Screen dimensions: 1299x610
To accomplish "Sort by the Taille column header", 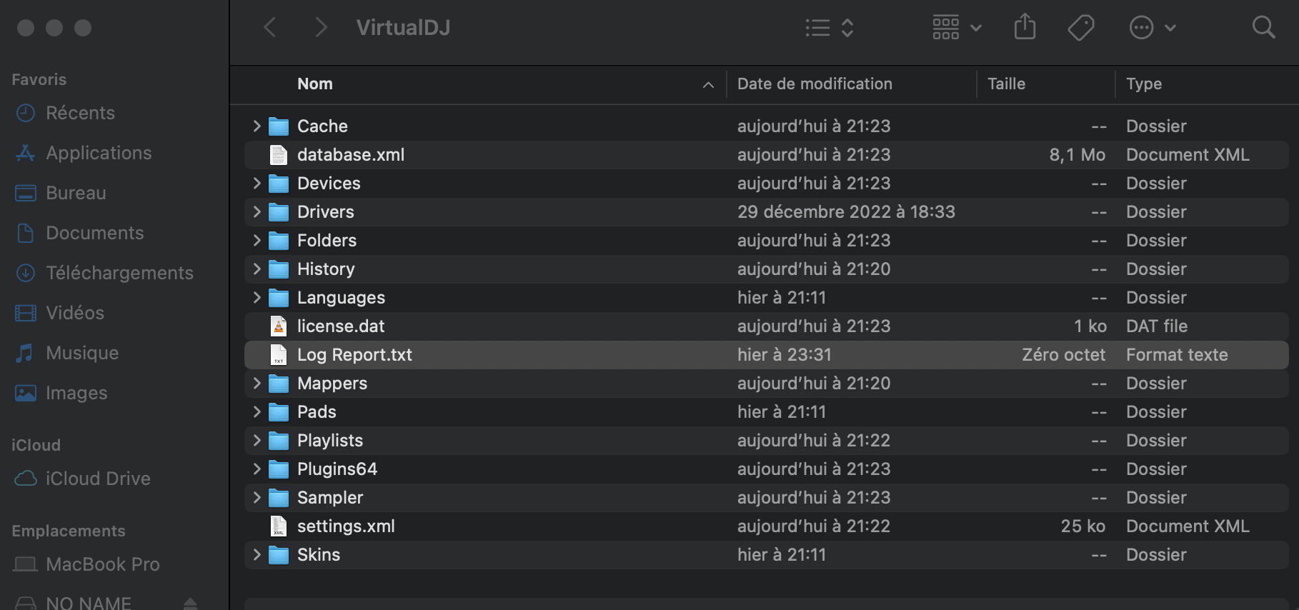I will click(x=1006, y=84).
